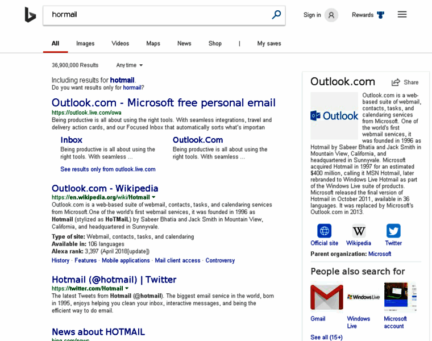
Task: Open the Mail client access link
Action: pyautogui.click(x=177, y=260)
